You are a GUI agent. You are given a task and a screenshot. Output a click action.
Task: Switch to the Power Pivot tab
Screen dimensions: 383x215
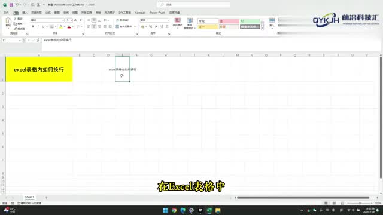(x=157, y=13)
